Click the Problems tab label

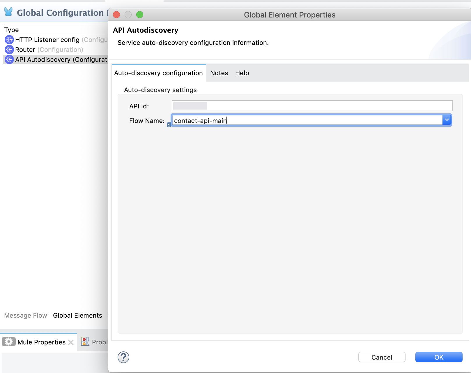pos(100,342)
